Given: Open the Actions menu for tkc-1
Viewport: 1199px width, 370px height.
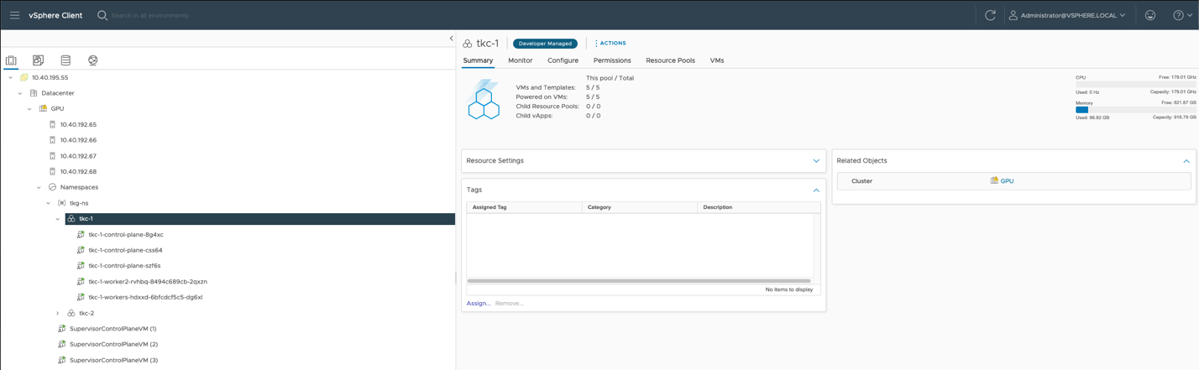Looking at the screenshot, I should pos(610,43).
